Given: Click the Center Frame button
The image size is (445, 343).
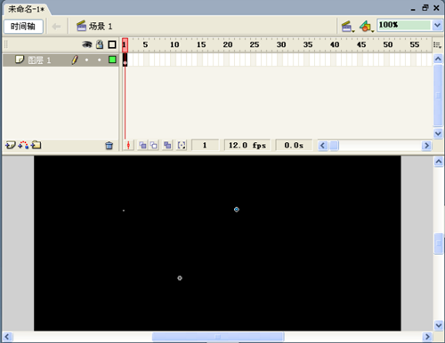Looking at the screenshot, I should point(128,145).
